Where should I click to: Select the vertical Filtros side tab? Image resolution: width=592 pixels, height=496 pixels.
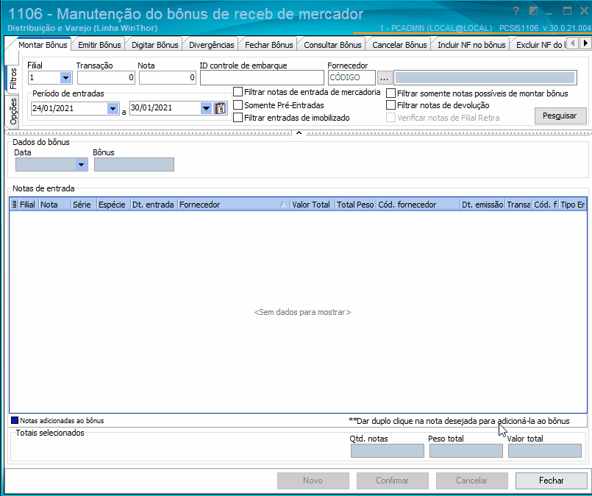pyautogui.click(x=13, y=79)
